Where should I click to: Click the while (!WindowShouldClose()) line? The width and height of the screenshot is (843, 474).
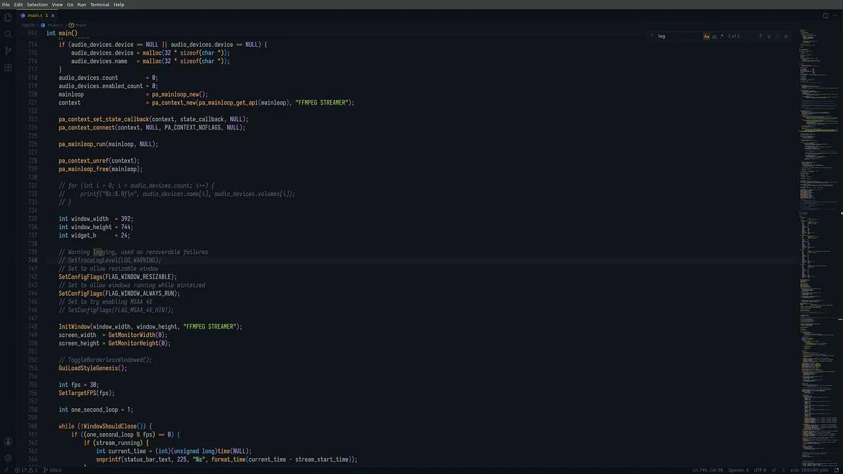105,427
